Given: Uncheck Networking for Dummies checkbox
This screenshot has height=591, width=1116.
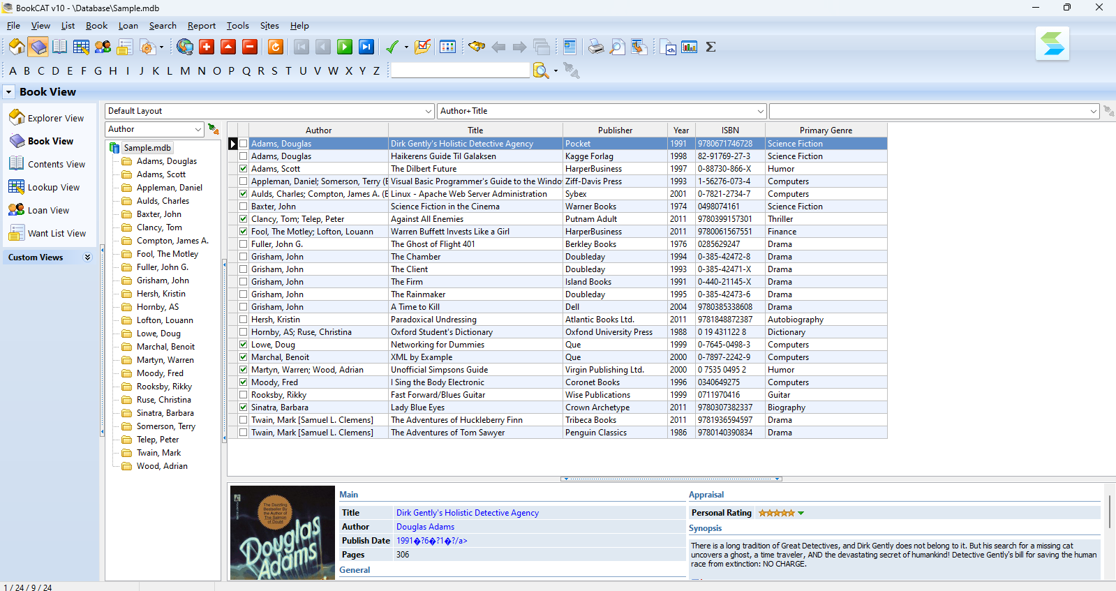Looking at the screenshot, I should point(244,345).
